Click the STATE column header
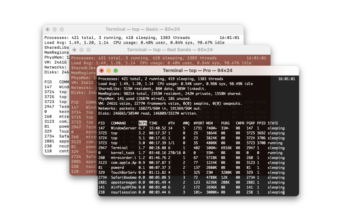Viewport: 342px width, 221px height. [273, 123]
